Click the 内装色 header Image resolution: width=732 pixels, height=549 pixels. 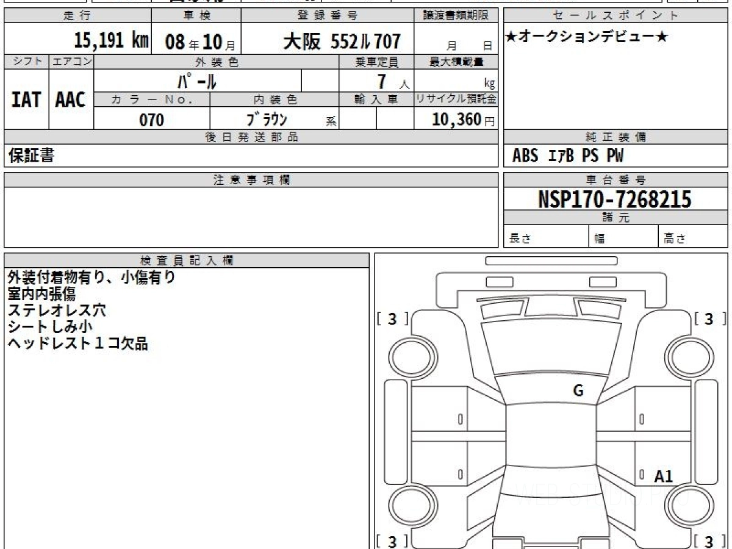pyautogui.click(x=274, y=99)
